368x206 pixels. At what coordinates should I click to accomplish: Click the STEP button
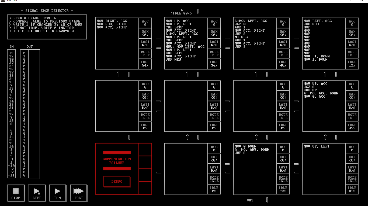click(x=37, y=193)
